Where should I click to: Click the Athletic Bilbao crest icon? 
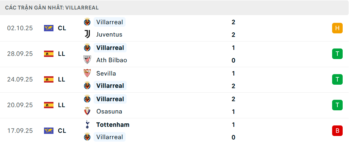tap(87, 60)
